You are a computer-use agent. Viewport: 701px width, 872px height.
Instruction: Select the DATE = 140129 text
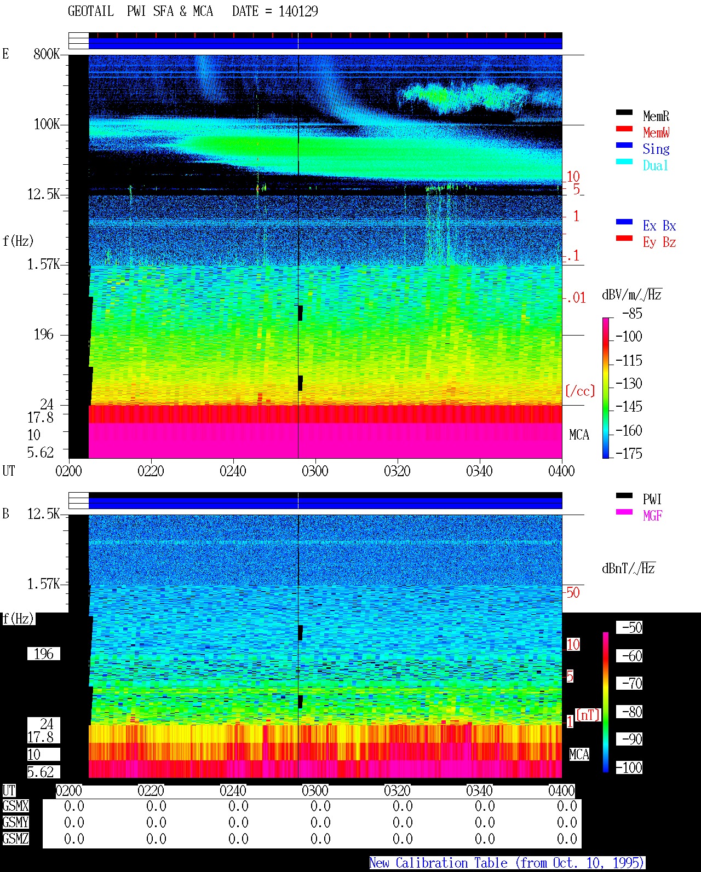[275, 11]
